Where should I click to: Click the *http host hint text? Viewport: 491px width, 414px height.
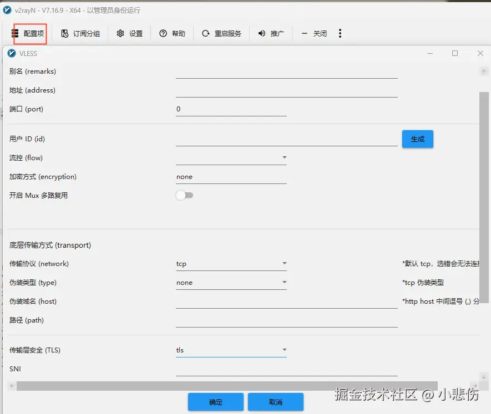(441, 301)
